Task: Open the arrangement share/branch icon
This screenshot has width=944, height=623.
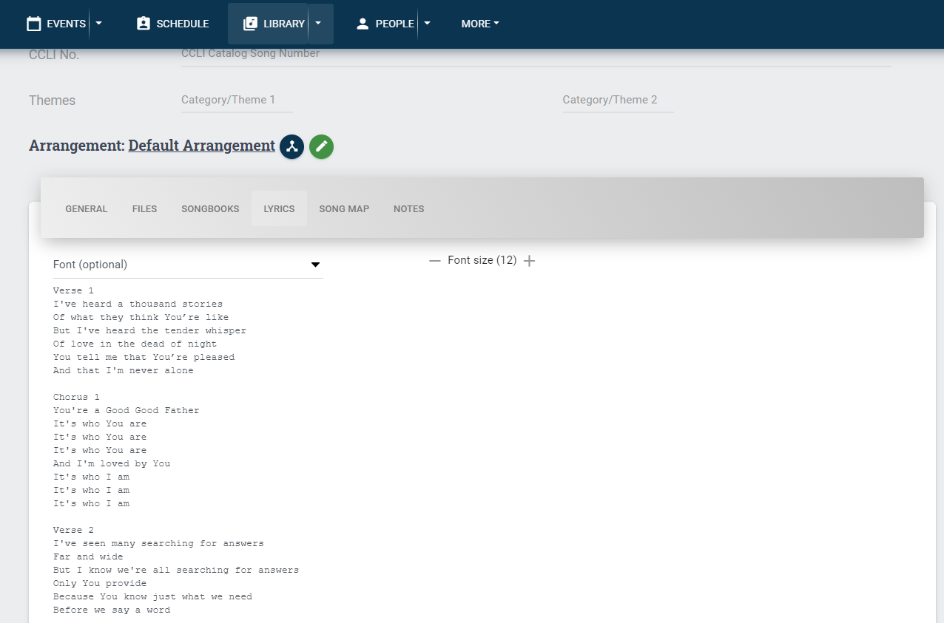Action: click(292, 146)
